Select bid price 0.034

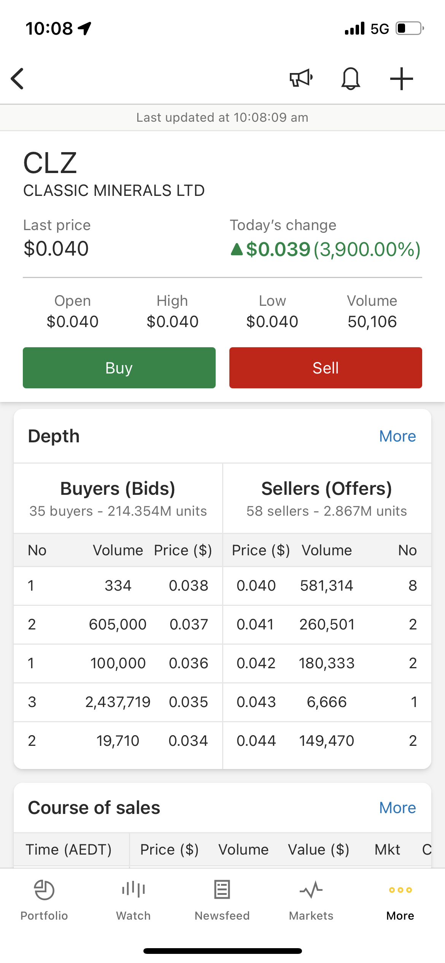point(188,741)
